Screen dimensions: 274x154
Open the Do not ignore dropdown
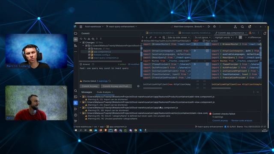click(x=203, y=37)
